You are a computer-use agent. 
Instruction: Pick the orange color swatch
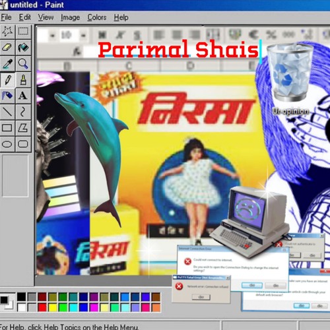tap(156, 308)
